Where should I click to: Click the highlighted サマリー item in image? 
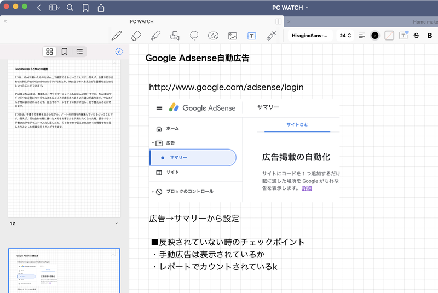tap(193, 158)
